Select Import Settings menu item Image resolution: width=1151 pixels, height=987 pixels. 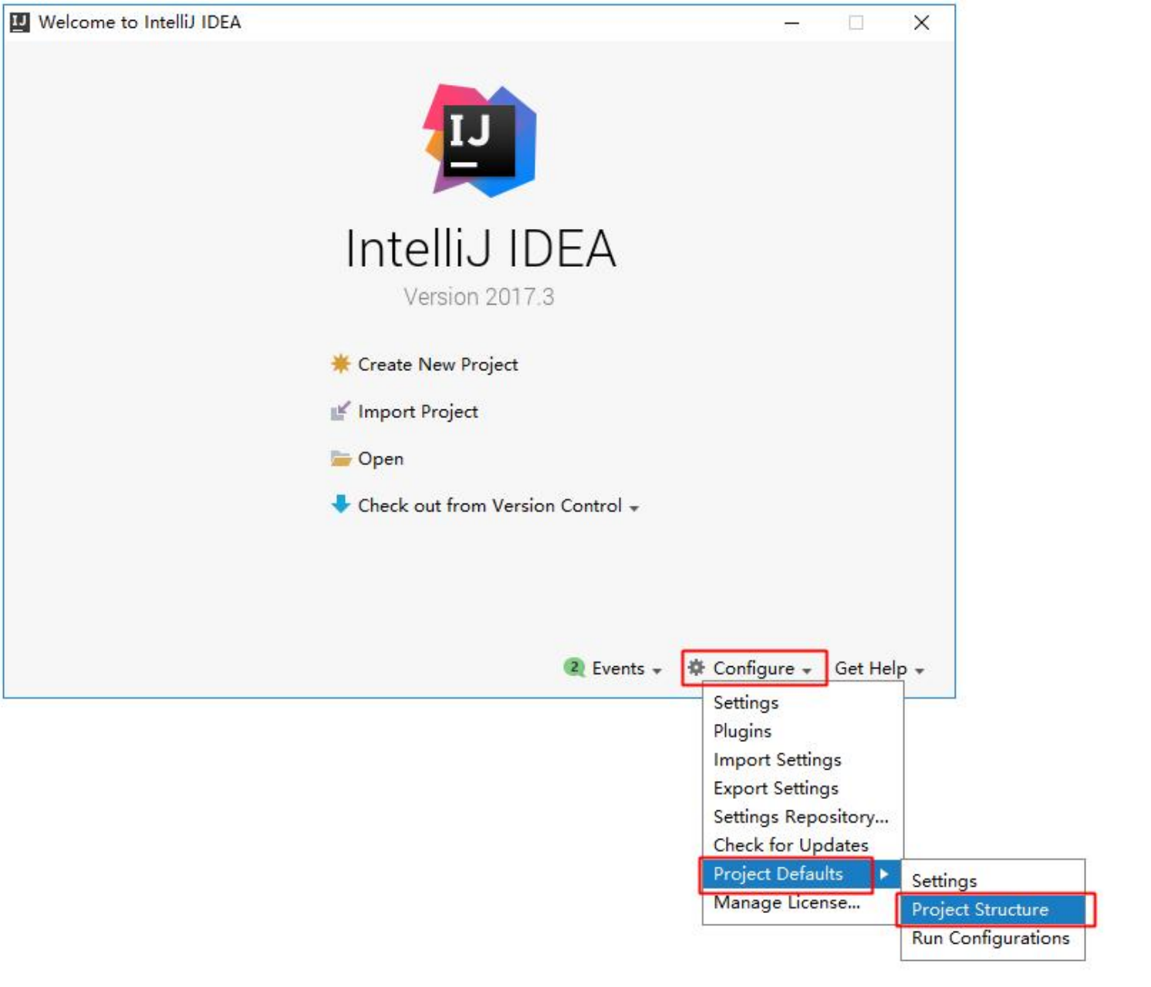(x=802, y=760)
